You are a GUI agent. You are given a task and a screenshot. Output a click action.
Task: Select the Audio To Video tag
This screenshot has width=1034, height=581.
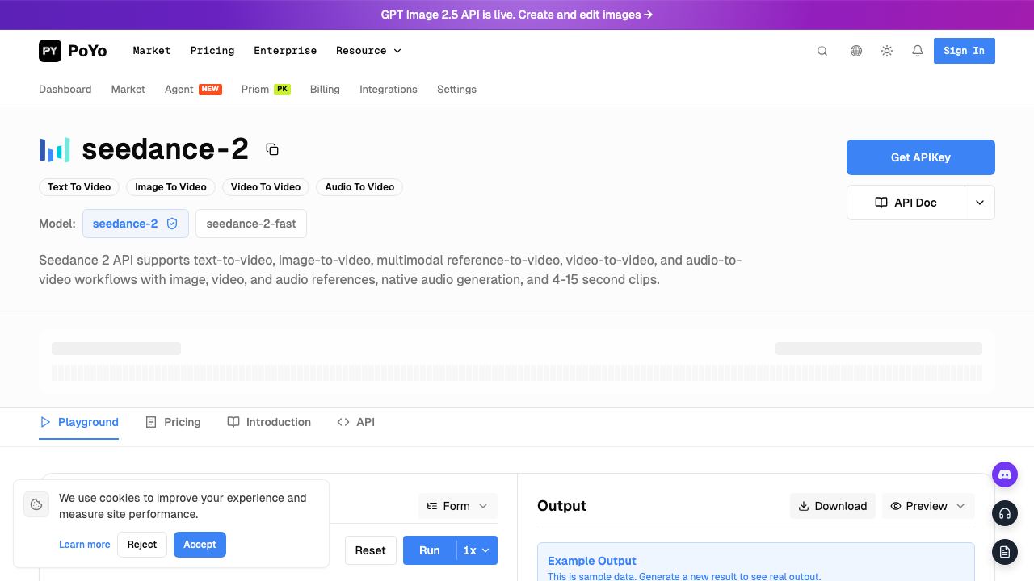point(359,187)
